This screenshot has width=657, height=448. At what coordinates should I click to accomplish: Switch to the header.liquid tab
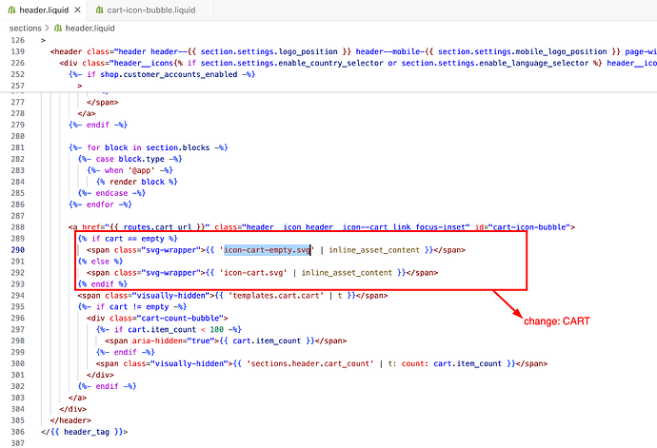tap(44, 10)
